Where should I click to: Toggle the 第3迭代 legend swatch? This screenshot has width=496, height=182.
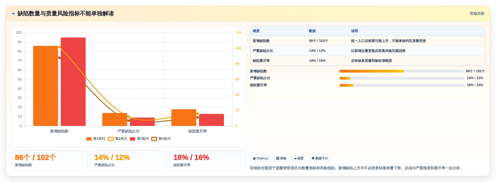pos(132,139)
